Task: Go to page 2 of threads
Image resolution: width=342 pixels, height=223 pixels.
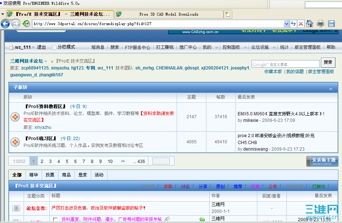Action: 42,161
